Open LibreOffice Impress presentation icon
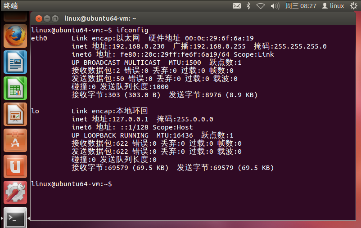 click(x=15, y=114)
